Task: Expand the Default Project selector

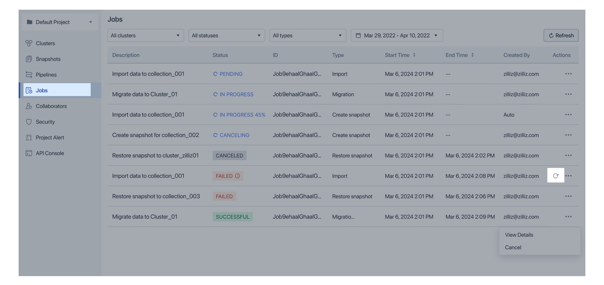Action: pos(60,22)
